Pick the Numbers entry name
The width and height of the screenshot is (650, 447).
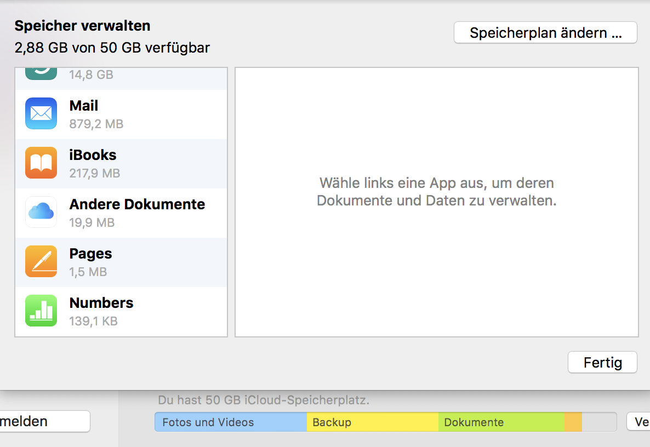(x=101, y=303)
